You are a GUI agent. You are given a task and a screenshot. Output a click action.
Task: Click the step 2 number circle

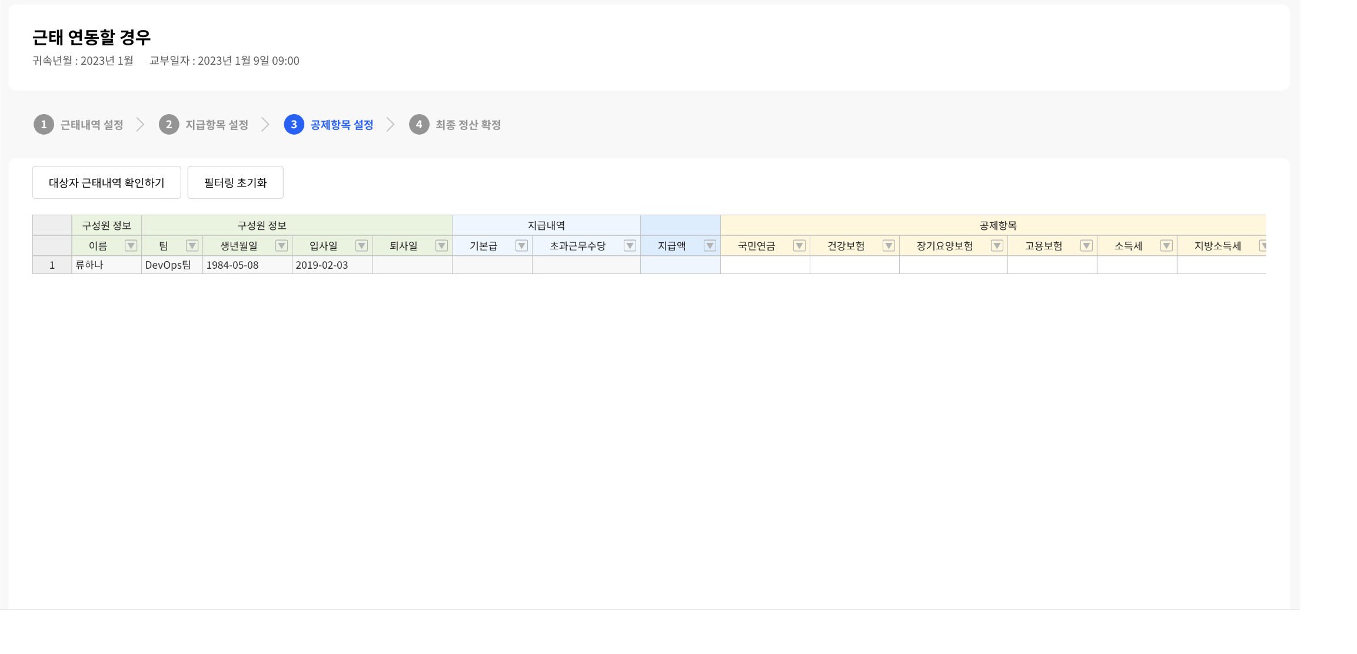click(x=169, y=125)
